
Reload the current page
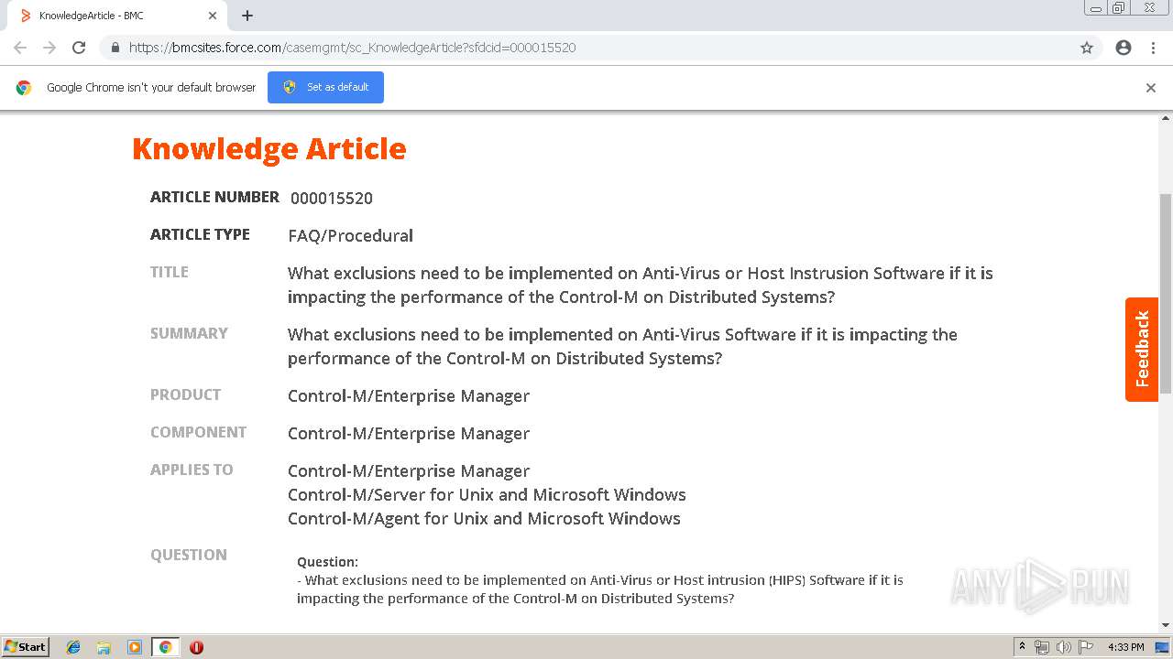tap(79, 48)
